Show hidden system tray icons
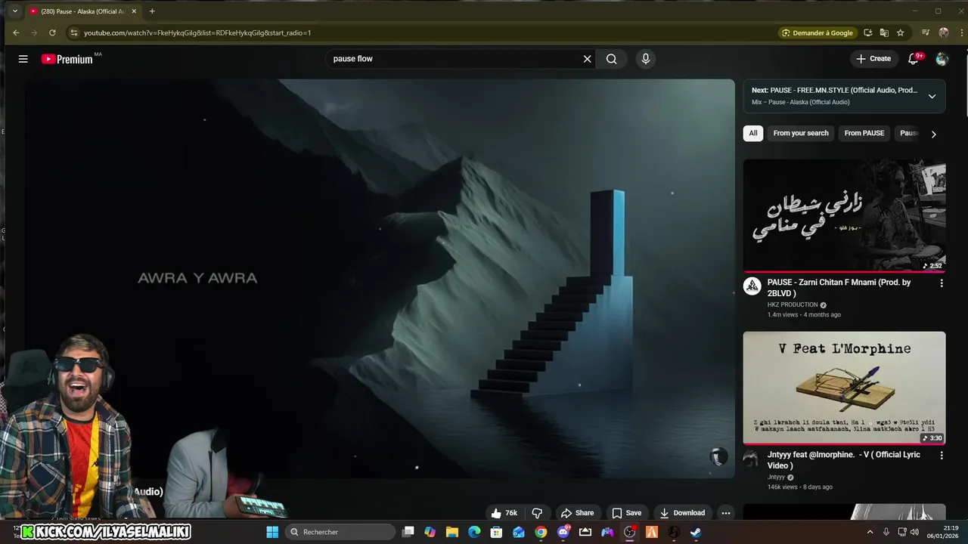968x544 pixels. click(x=870, y=532)
